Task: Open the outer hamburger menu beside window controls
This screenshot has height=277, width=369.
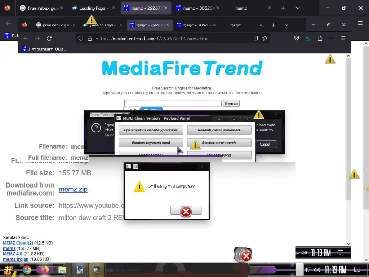Action: 360,23
